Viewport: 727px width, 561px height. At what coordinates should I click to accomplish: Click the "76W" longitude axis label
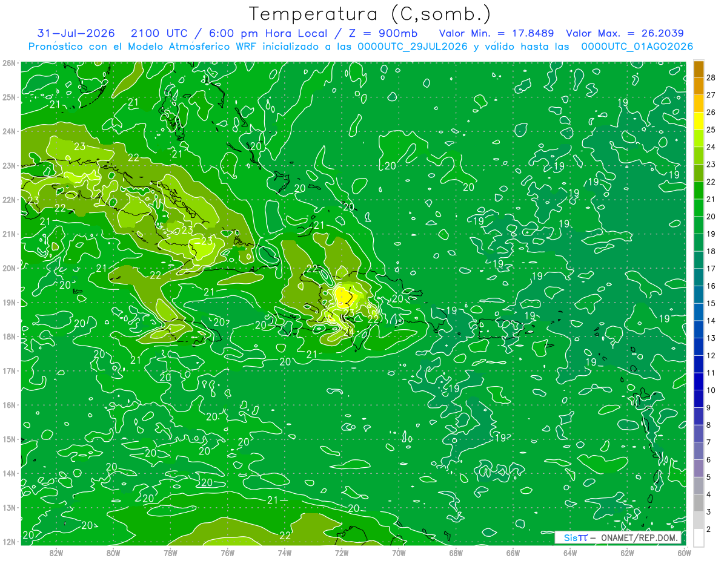point(227,553)
